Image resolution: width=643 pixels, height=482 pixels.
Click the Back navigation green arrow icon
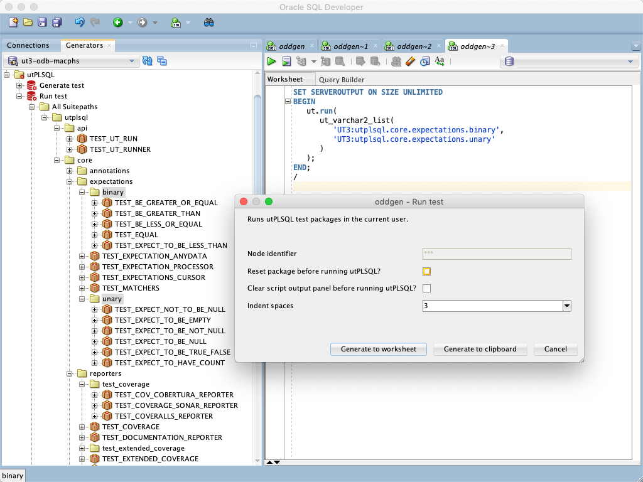(x=116, y=22)
